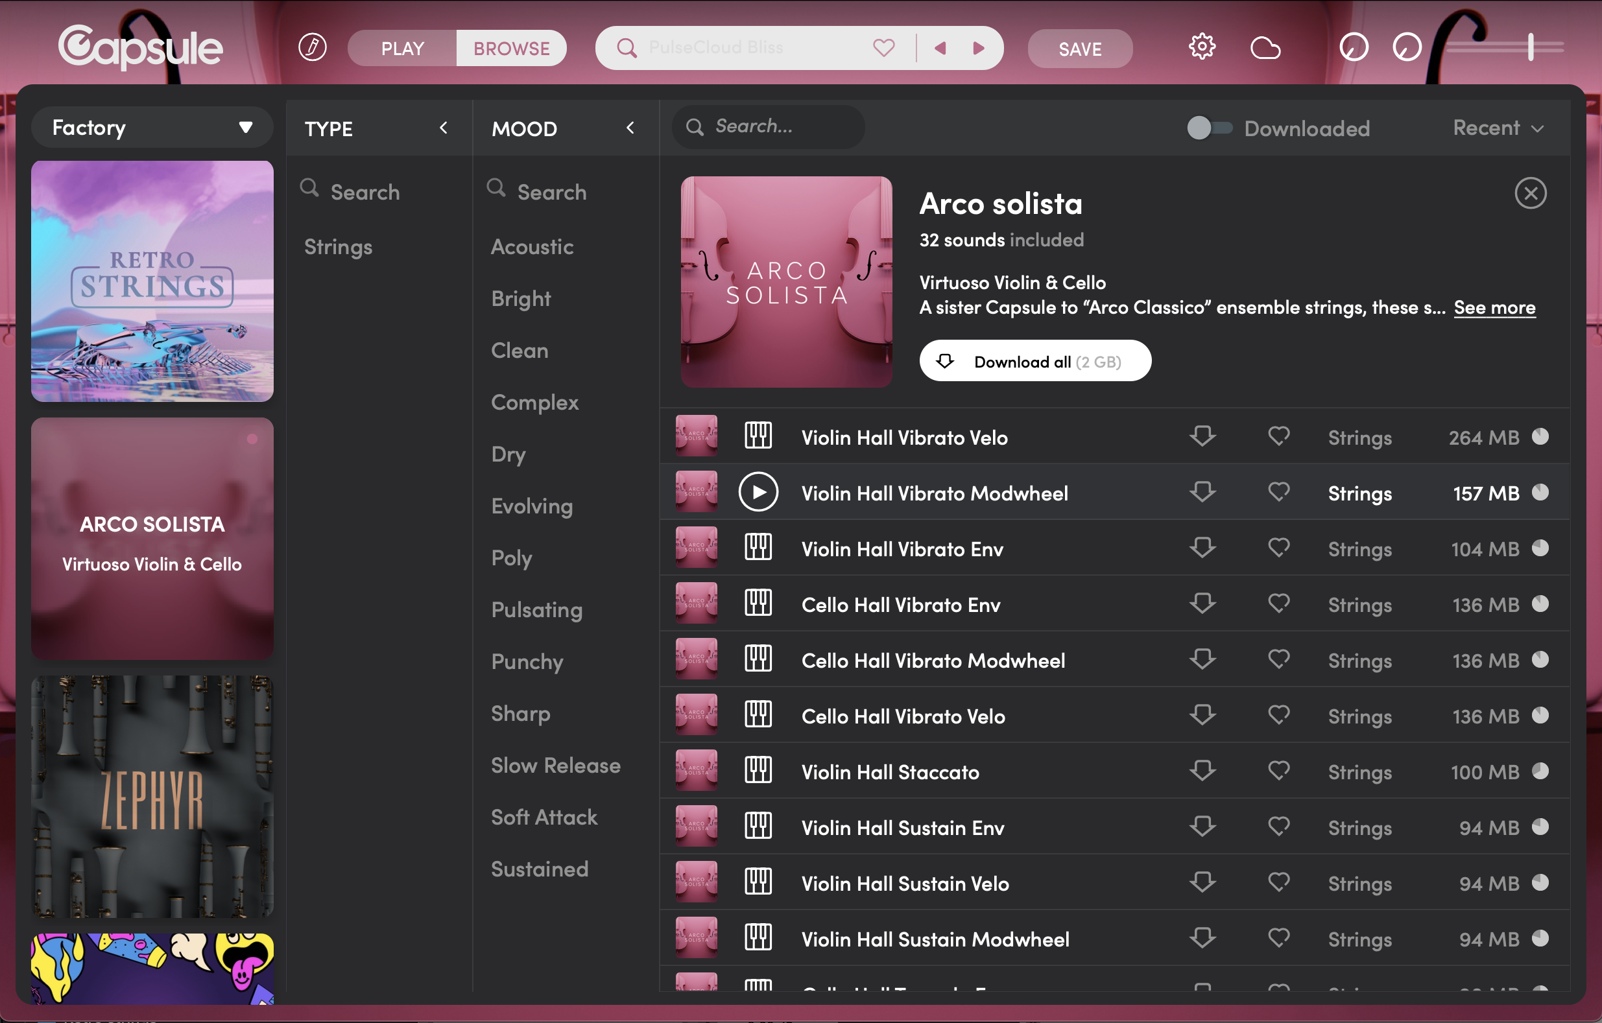This screenshot has height=1023, width=1602.
Task: Collapse the MOOD column chevron
Action: [x=630, y=128]
